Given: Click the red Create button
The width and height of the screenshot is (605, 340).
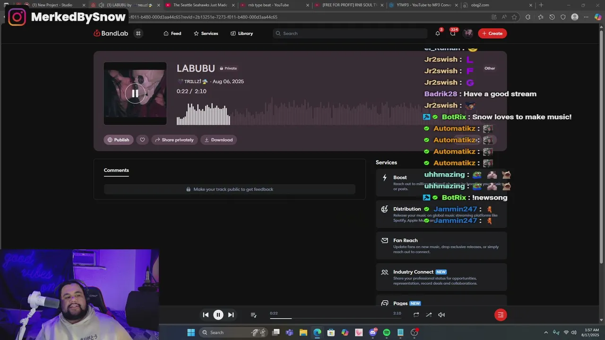Looking at the screenshot, I should click(492, 34).
